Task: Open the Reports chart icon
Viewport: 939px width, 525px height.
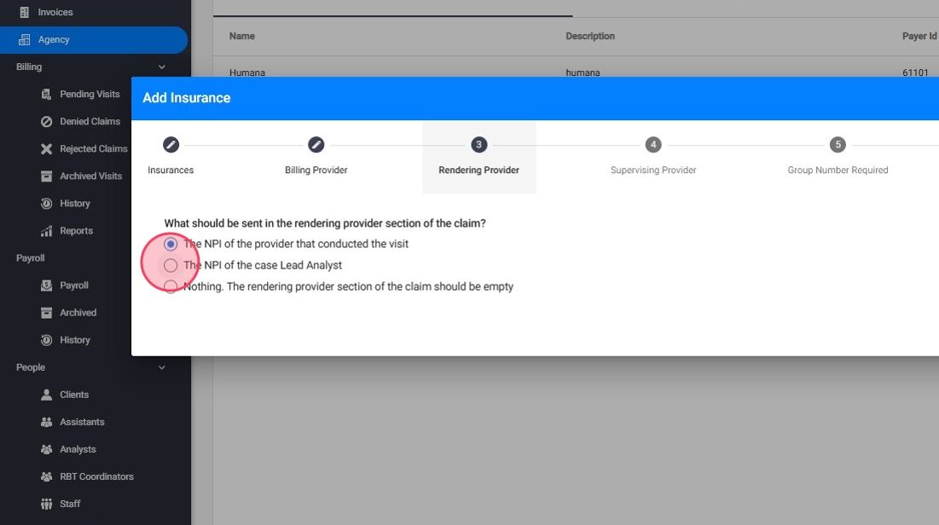Action: [46, 230]
